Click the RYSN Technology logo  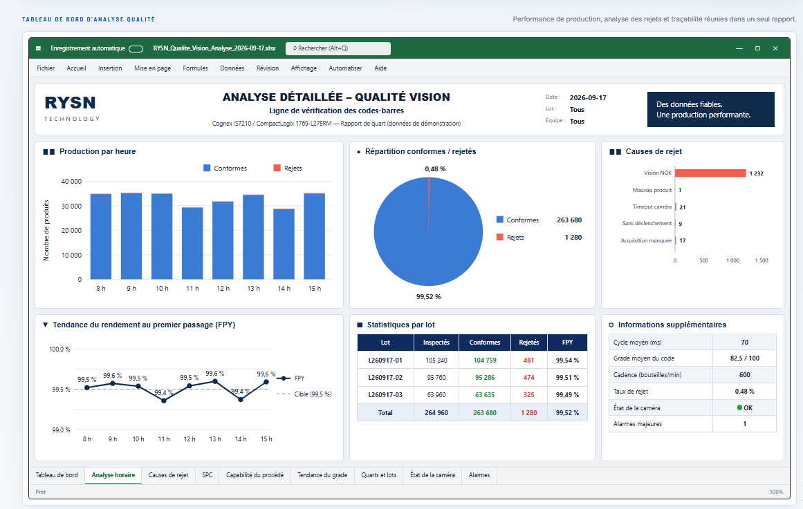tap(71, 108)
